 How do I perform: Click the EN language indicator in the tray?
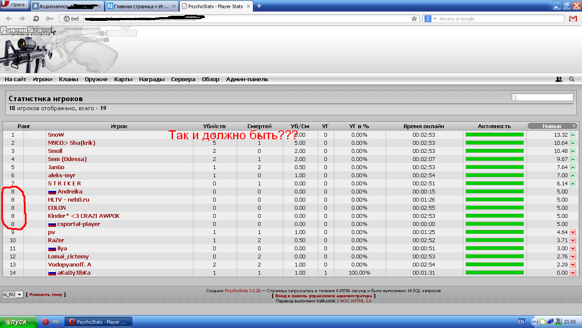(x=521, y=322)
